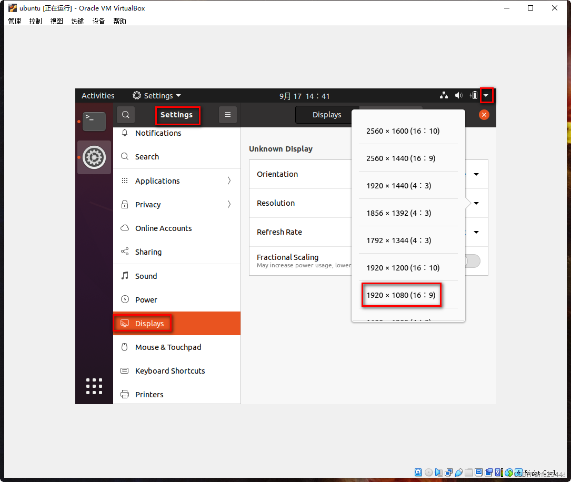Open the Show Applications grid in dock
571x482 pixels.
click(94, 386)
